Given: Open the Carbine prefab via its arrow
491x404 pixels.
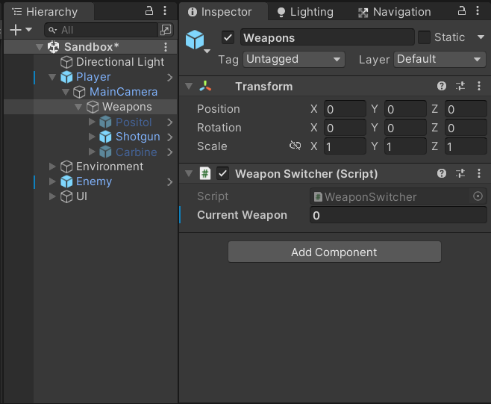Looking at the screenshot, I should [x=169, y=152].
